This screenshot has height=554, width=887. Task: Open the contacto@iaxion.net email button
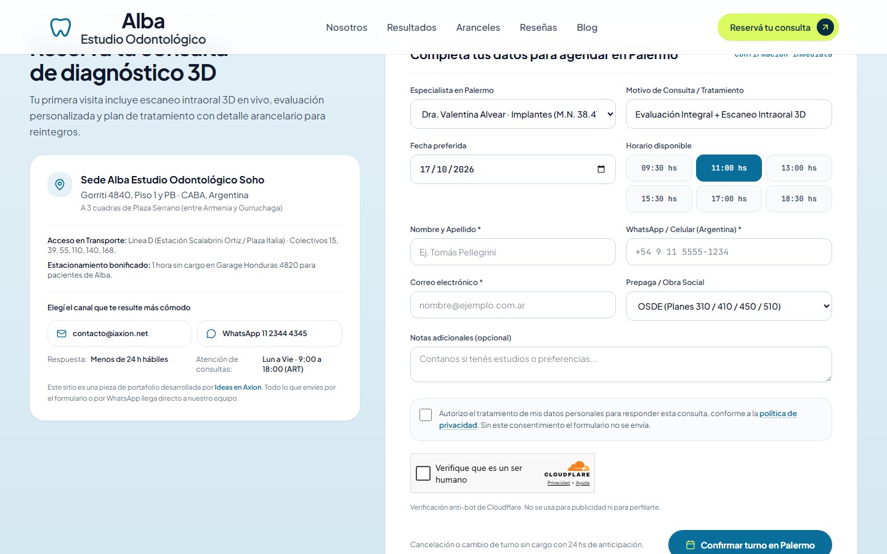pyautogui.click(x=119, y=334)
